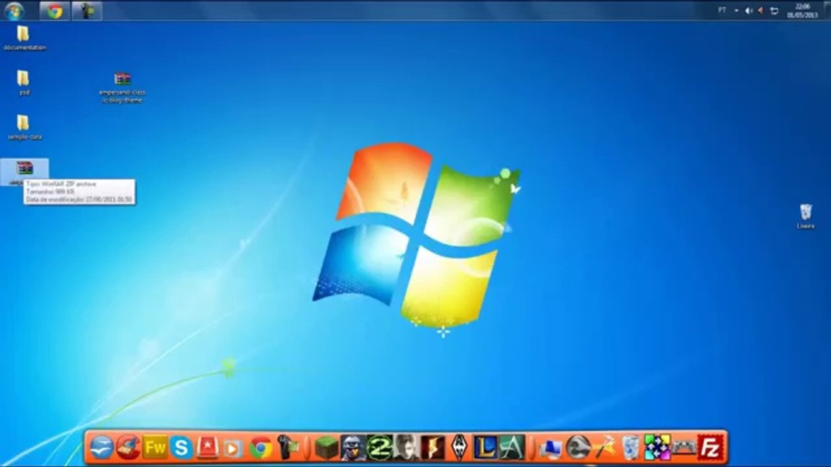Open the green letter A dock icon
The image size is (831, 467).
point(512,447)
